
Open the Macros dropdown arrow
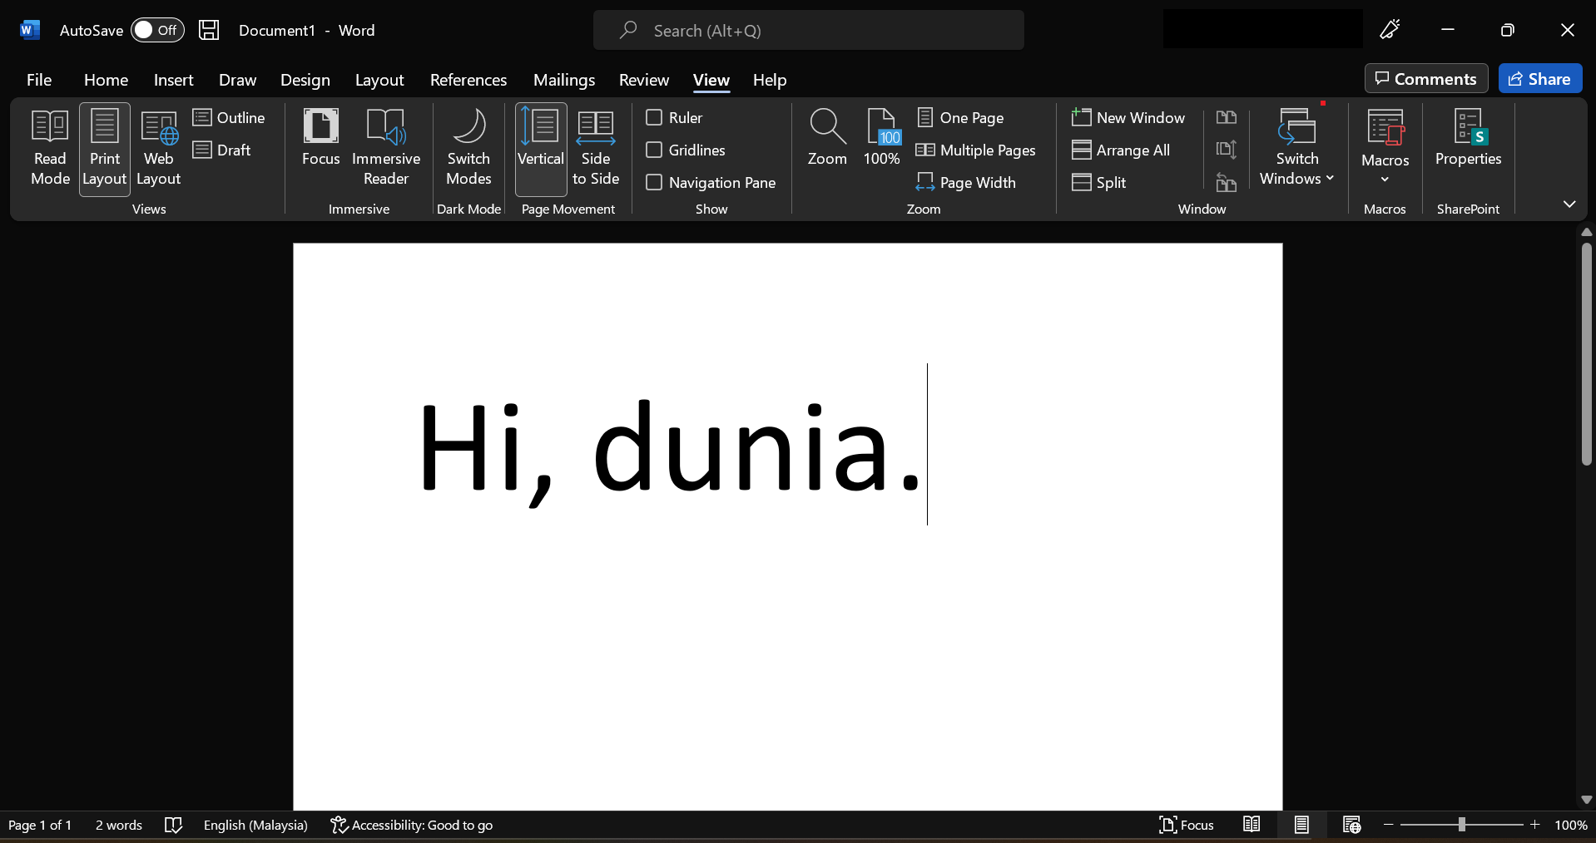[1385, 180]
